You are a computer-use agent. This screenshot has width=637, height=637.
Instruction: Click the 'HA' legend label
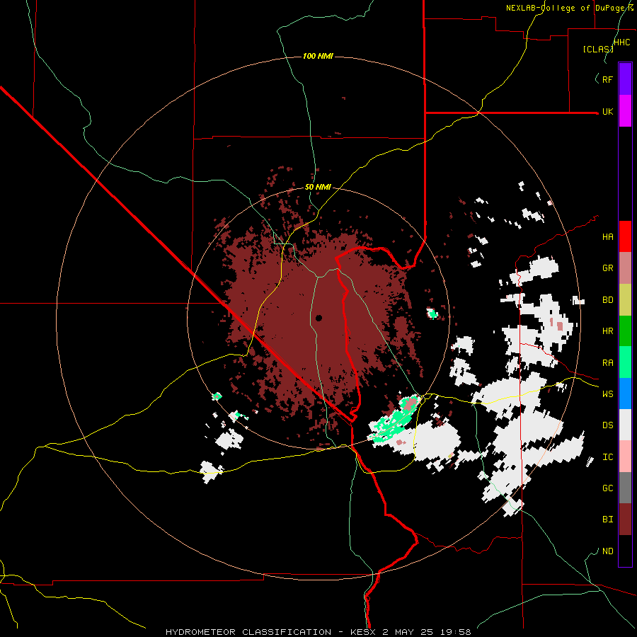click(x=607, y=237)
